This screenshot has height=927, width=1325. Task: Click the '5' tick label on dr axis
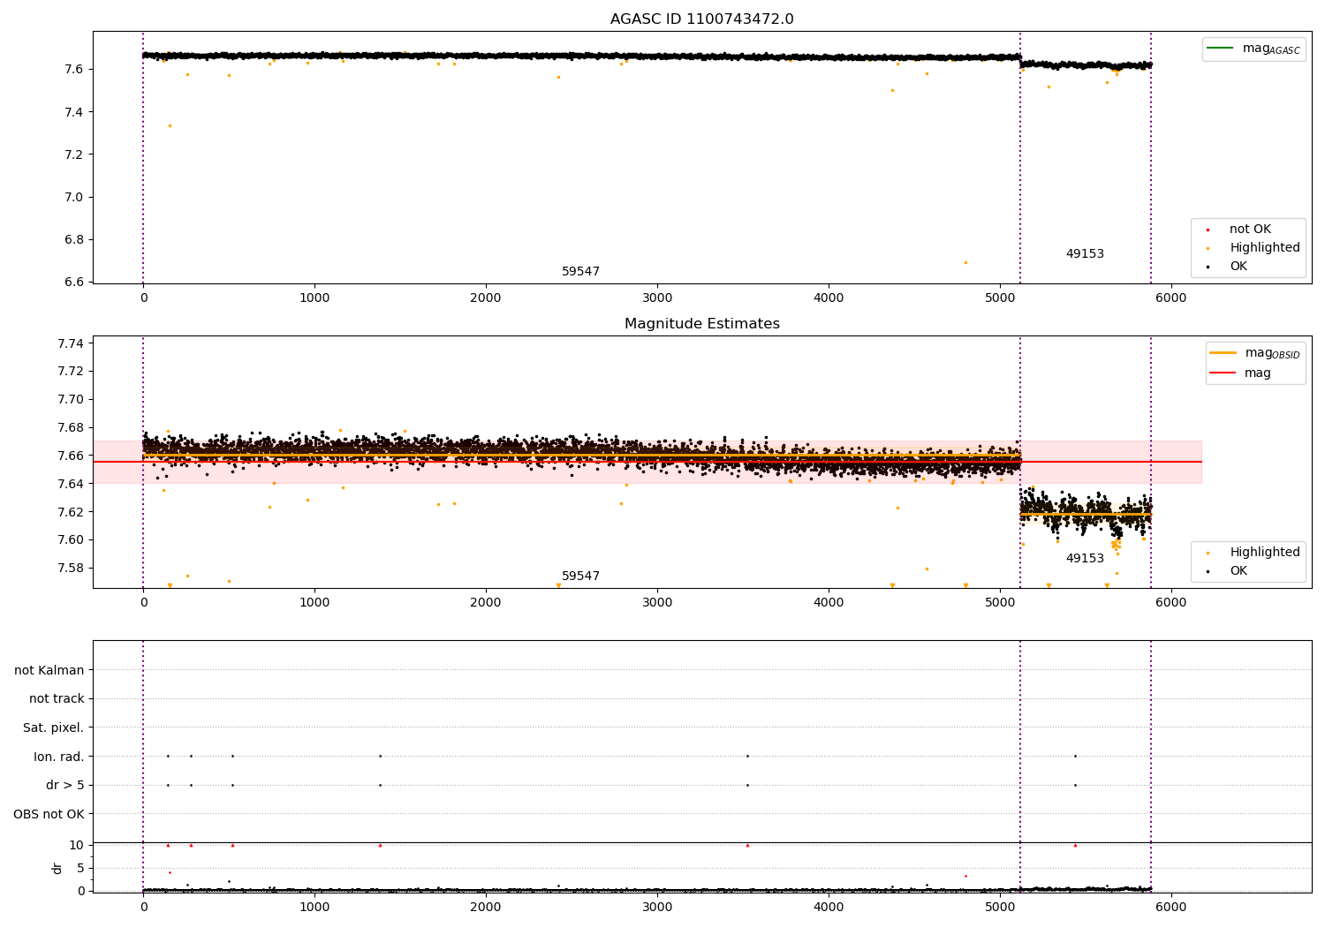click(80, 868)
